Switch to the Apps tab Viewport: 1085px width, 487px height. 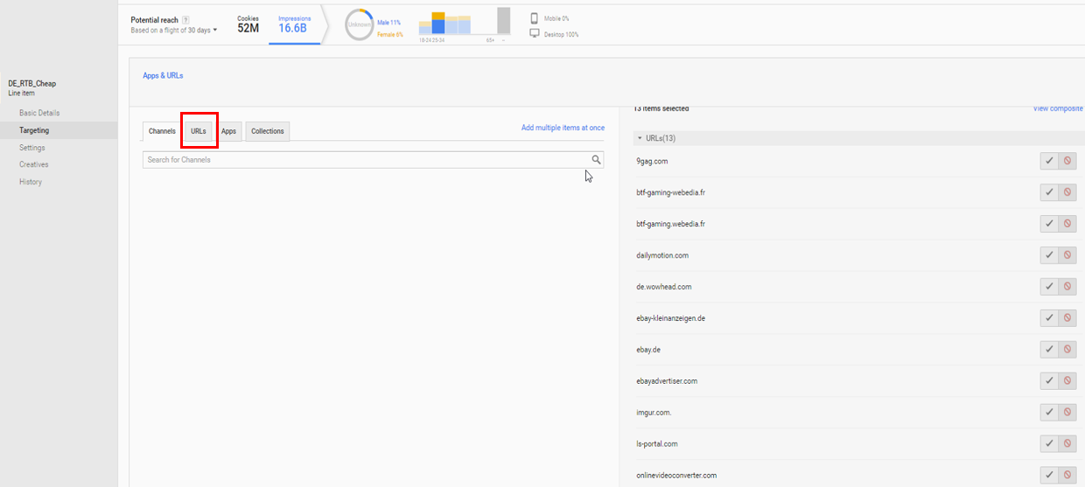pyautogui.click(x=228, y=131)
